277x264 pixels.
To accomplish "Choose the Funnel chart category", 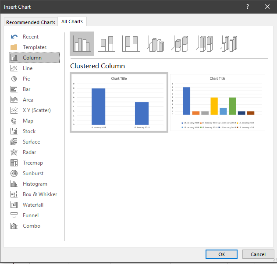I will (x=34, y=215).
